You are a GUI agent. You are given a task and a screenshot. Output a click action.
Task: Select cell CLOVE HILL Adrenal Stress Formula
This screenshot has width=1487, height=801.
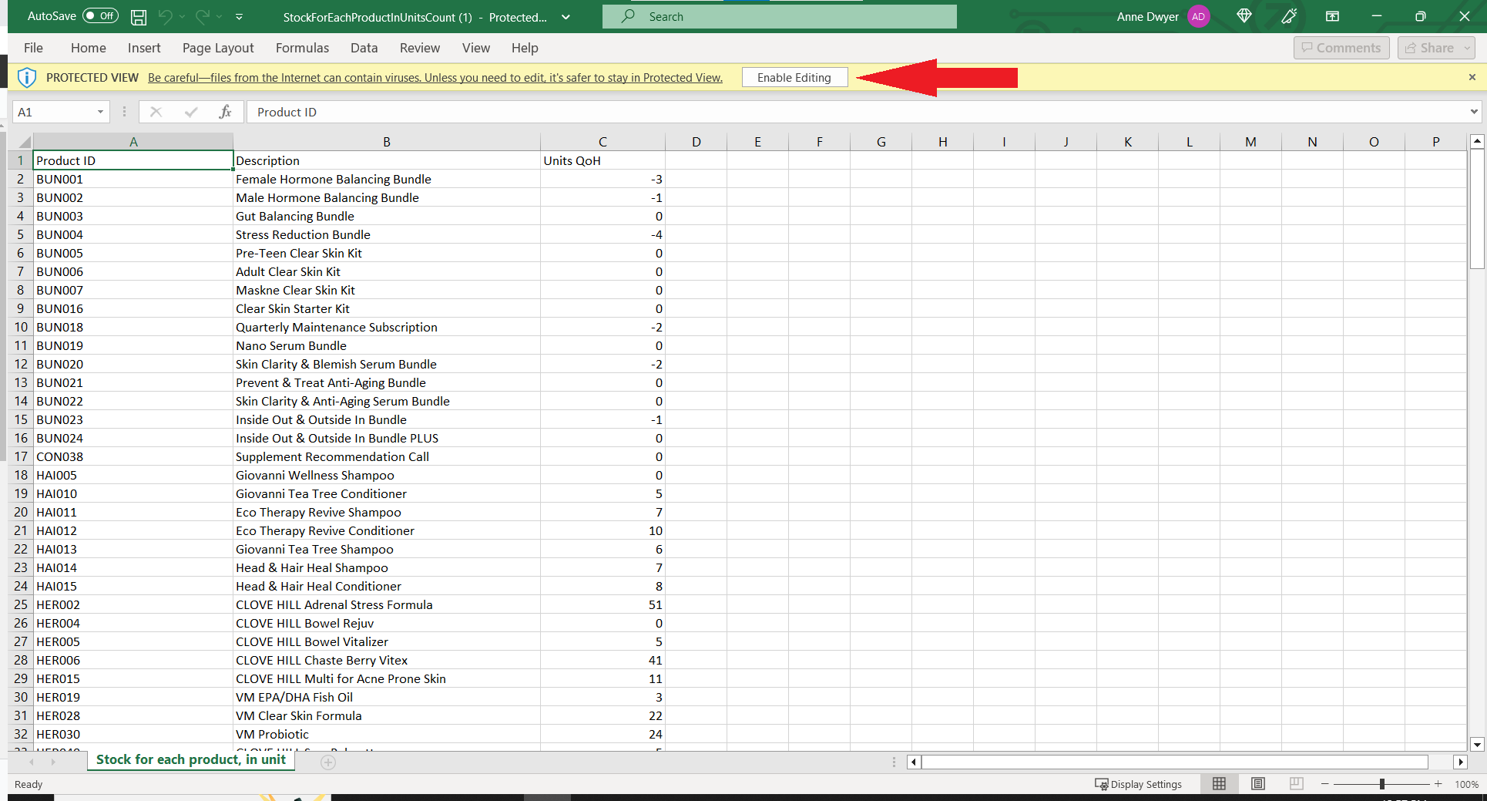(387, 604)
